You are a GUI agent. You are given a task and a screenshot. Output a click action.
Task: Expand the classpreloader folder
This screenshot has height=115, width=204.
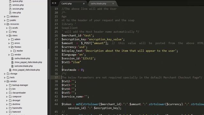point(7,93)
